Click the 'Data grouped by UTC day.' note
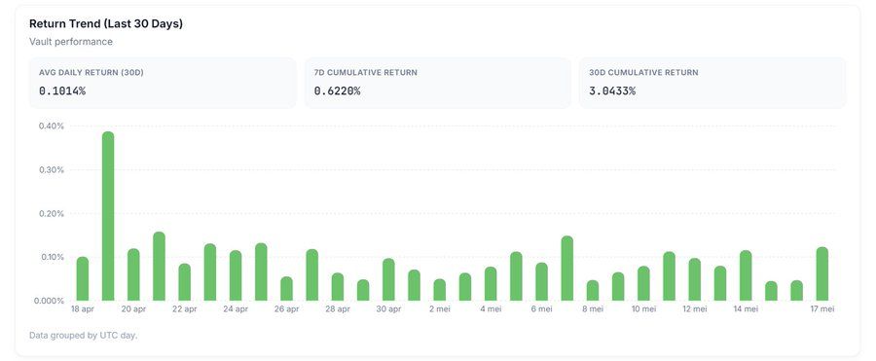Image resolution: width=876 pixels, height=361 pixels. click(x=84, y=336)
